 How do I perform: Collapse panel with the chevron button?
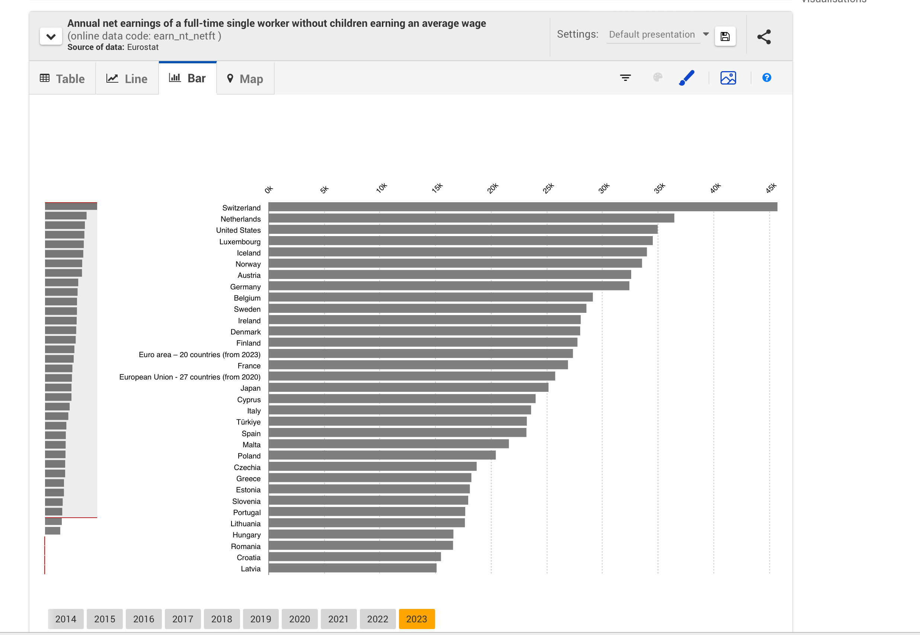[x=51, y=36]
